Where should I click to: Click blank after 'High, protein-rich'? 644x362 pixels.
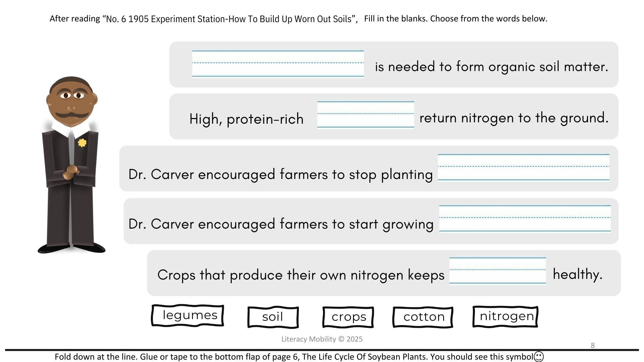click(366, 114)
